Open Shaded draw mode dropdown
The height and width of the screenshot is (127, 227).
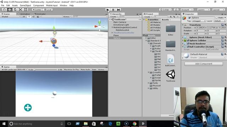tap(11, 17)
